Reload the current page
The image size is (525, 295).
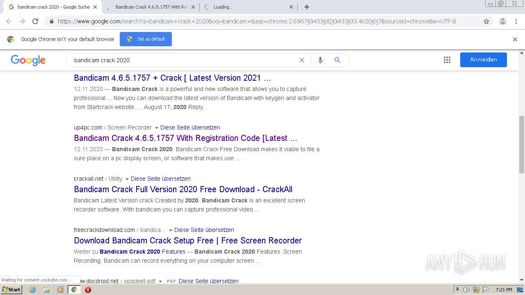35,21
